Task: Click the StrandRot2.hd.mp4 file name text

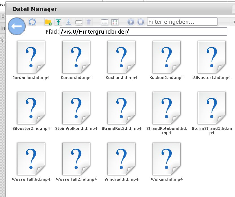Action: click(x=121, y=129)
